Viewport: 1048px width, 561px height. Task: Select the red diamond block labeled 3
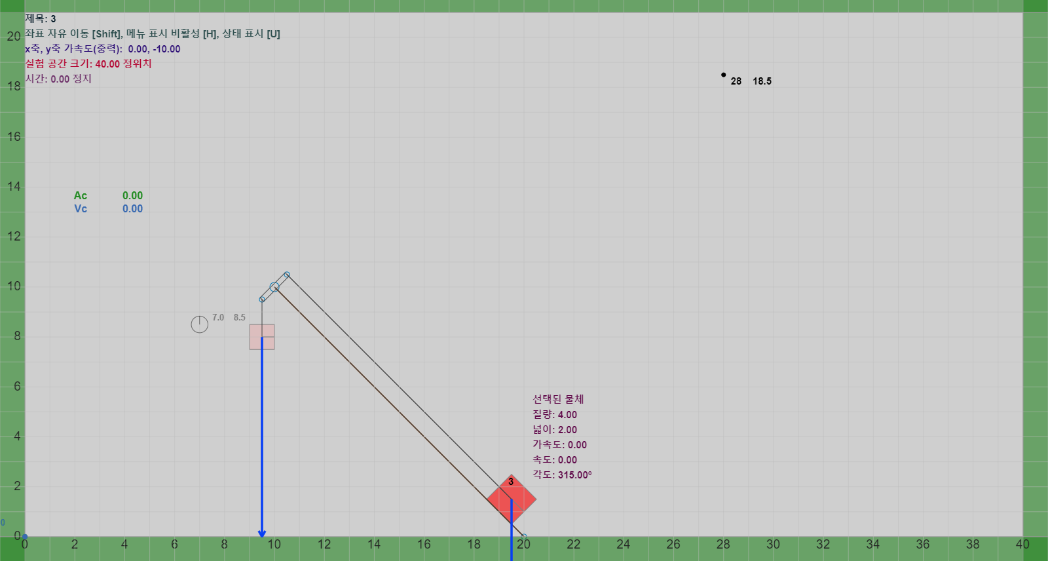point(512,499)
